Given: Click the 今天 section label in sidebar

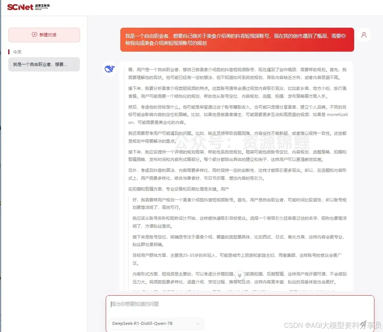Looking at the screenshot, I should [x=17, y=52].
